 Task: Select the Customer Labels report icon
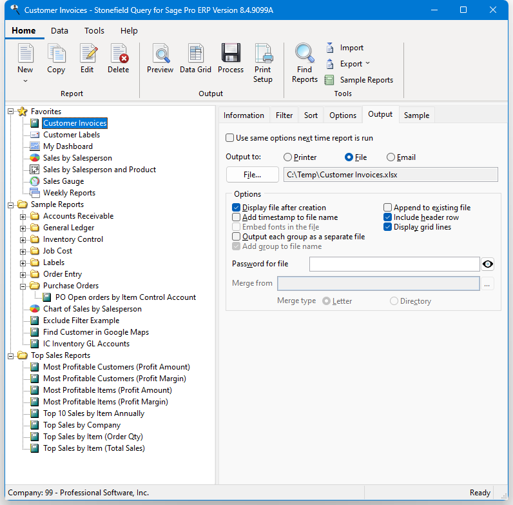[x=35, y=135]
